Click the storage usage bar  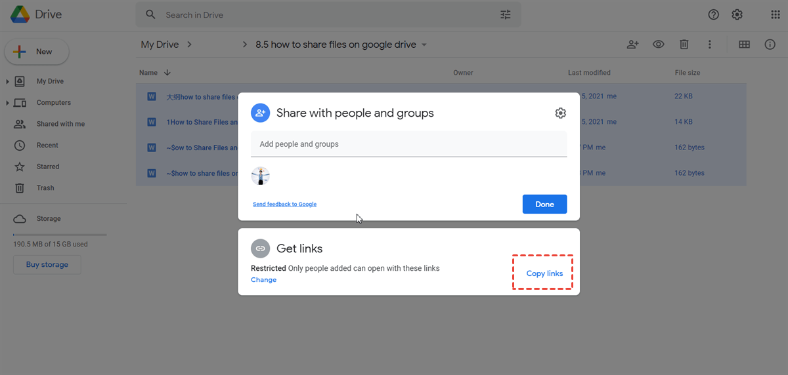60,235
